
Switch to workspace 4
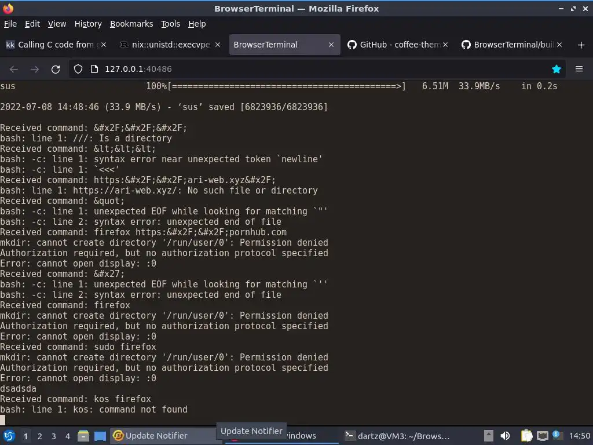click(68, 436)
